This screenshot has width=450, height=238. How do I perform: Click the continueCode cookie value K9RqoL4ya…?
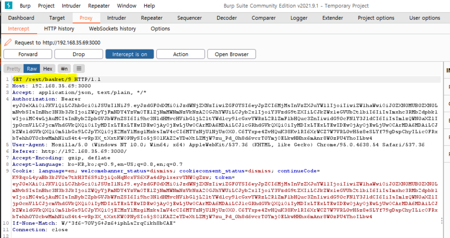111,177
